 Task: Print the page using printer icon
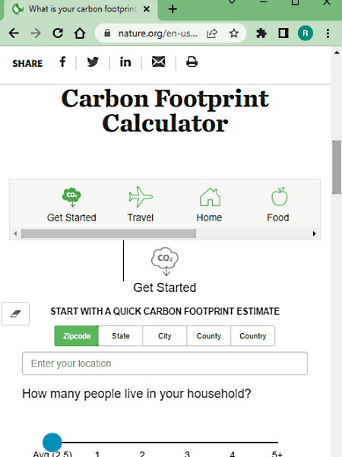pos(192,62)
